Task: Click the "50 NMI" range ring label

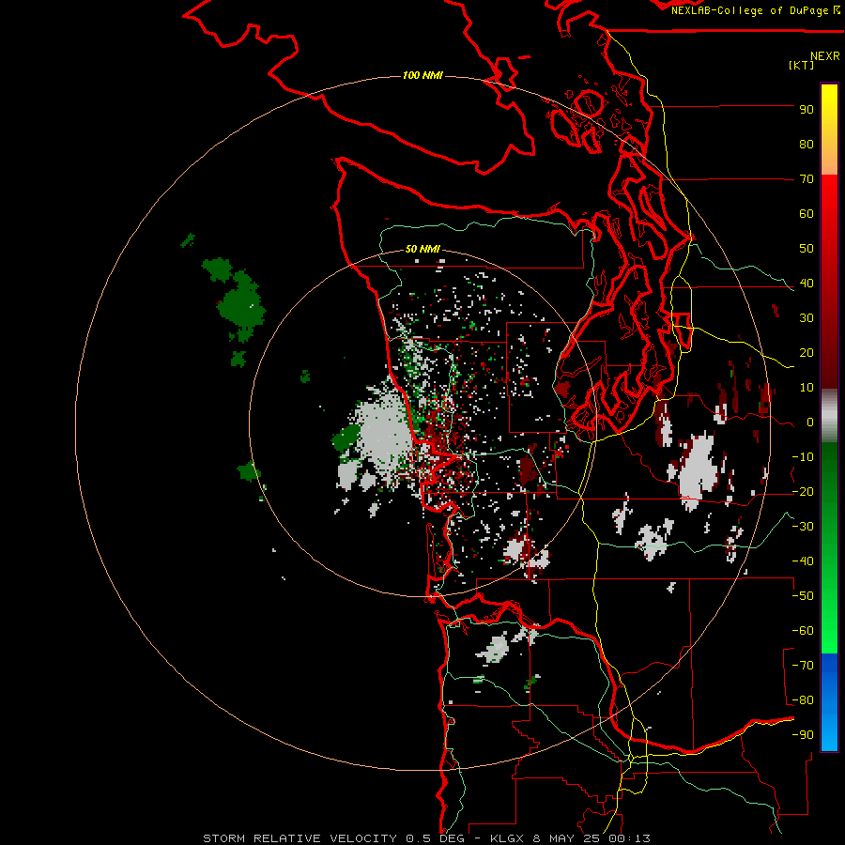Action: (x=422, y=249)
